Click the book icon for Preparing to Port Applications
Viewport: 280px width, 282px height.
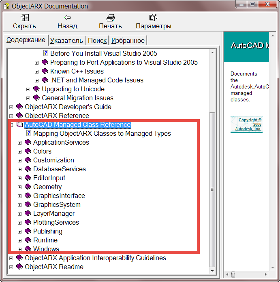coord(45,62)
